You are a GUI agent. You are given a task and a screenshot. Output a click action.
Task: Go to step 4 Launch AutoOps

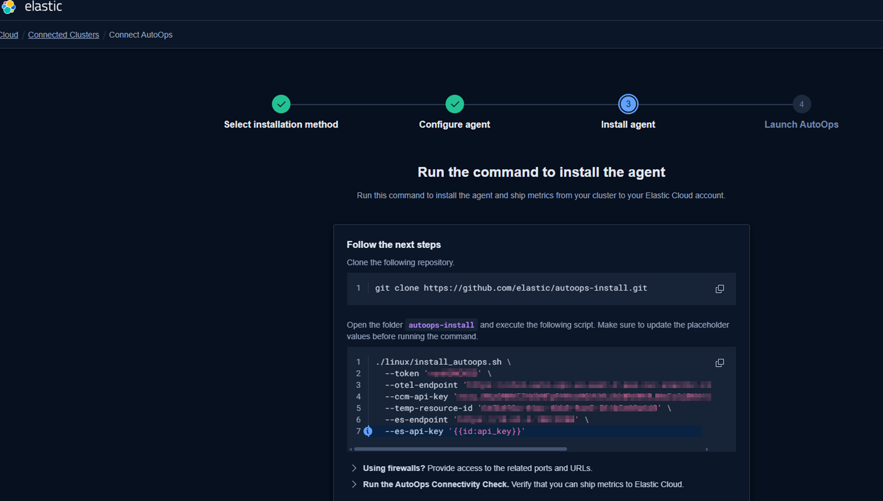tap(801, 104)
